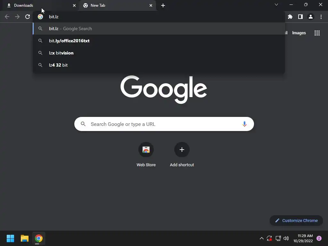The width and height of the screenshot is (328, 246).
Task: Open File Explorer from the taskbar
Action: coord(24,238)
